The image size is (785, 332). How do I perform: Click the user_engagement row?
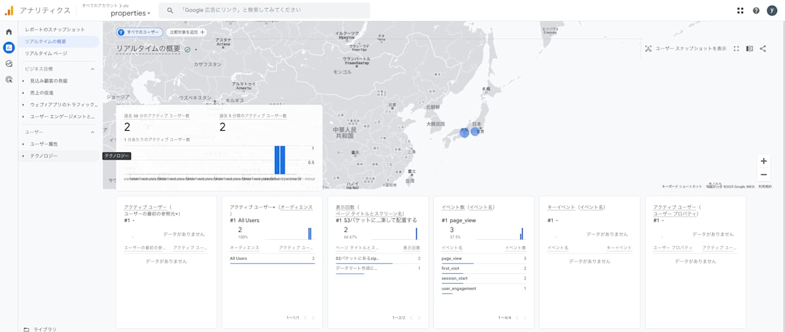(483, 288)
